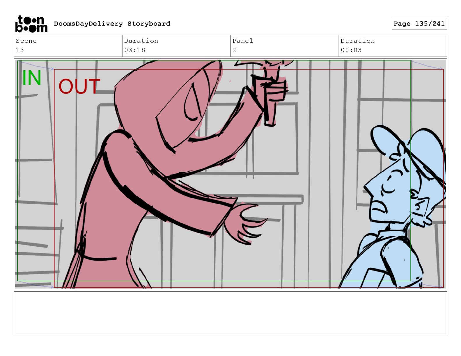Click the green 'IN' camera label
Viewport: 461px width, 356px height.
pyautogui.click(x=32, y=78)
